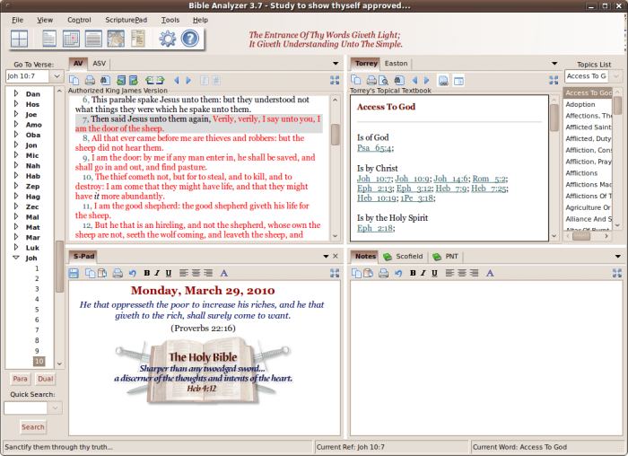Toggle italic in S-Pad toolbar
The width and height of the screenshot is (628, 456).
click(x=157, y=273)
